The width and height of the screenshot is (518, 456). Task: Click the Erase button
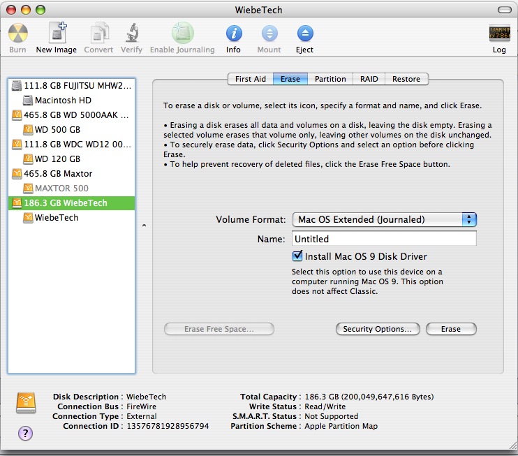pyautogui.click(x=451, y=329)
